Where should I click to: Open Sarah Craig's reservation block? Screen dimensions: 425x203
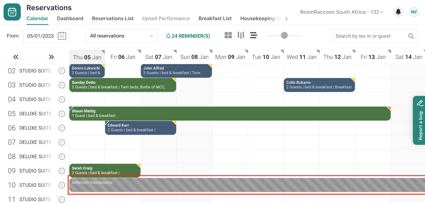click(x=105, y=170)
